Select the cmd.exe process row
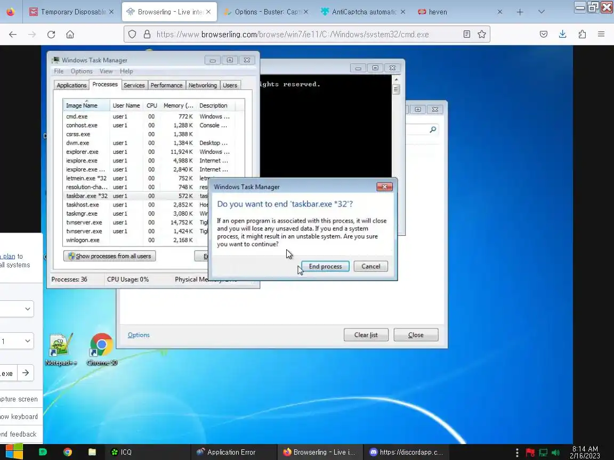Viewport: 614px width, 460px height. point(153,117)
